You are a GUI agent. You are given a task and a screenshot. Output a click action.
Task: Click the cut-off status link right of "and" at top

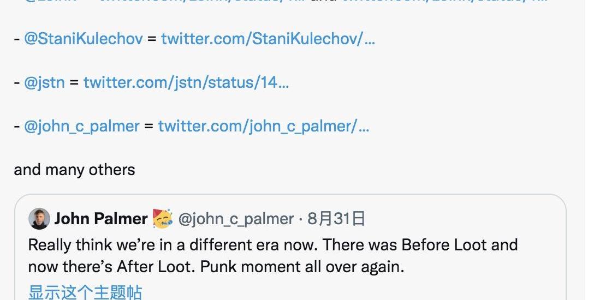pyautogui.click(x=443, y=2)
